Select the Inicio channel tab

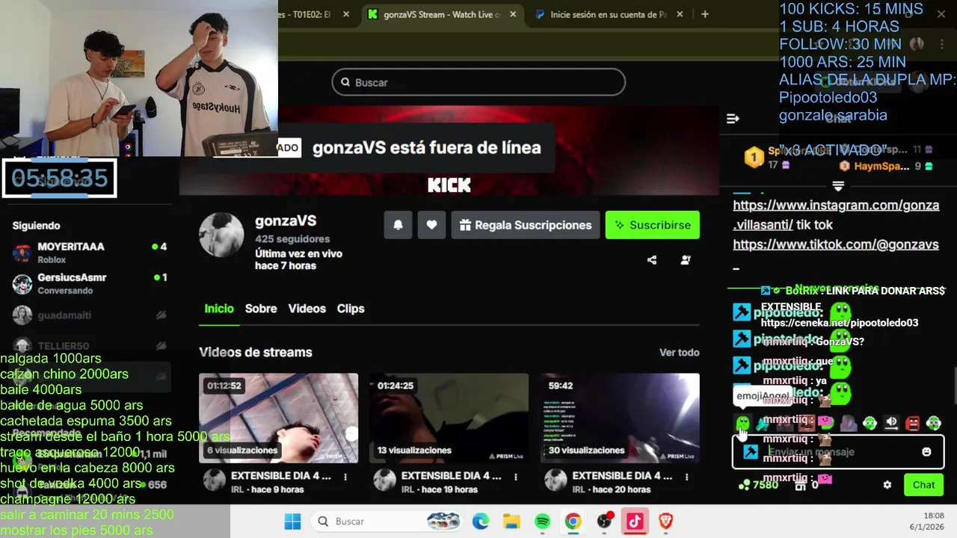(219, 309)
